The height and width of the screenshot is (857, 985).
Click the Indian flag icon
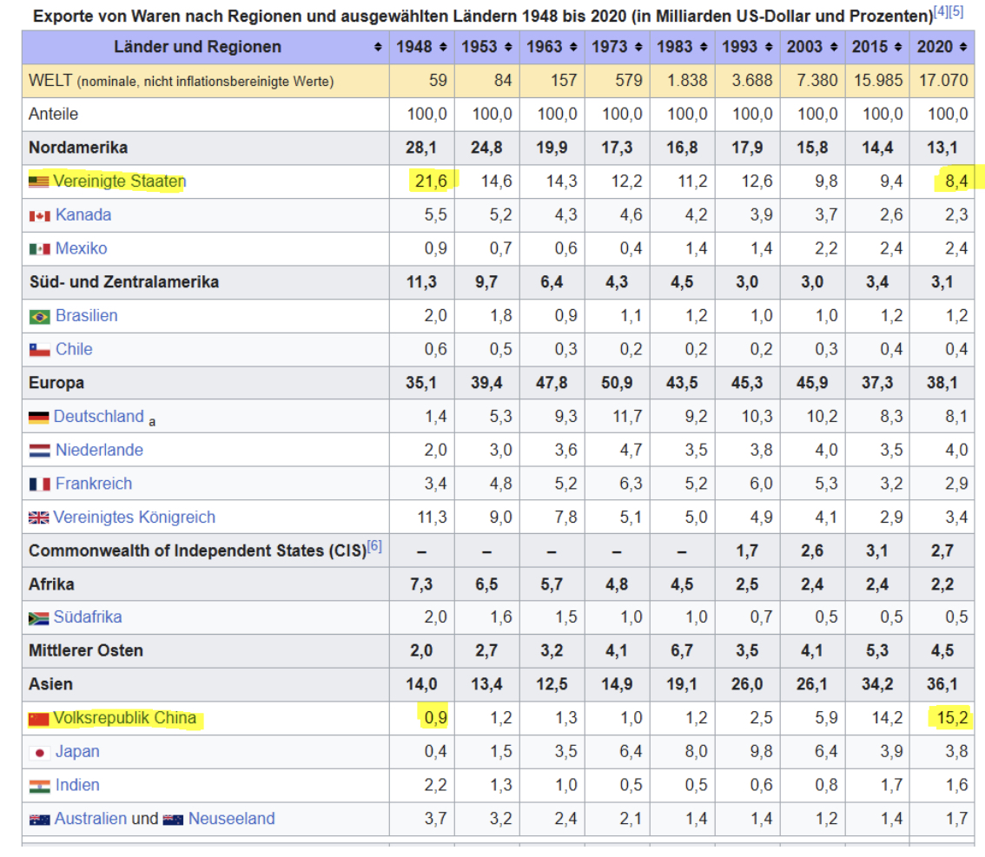(40, 786)
